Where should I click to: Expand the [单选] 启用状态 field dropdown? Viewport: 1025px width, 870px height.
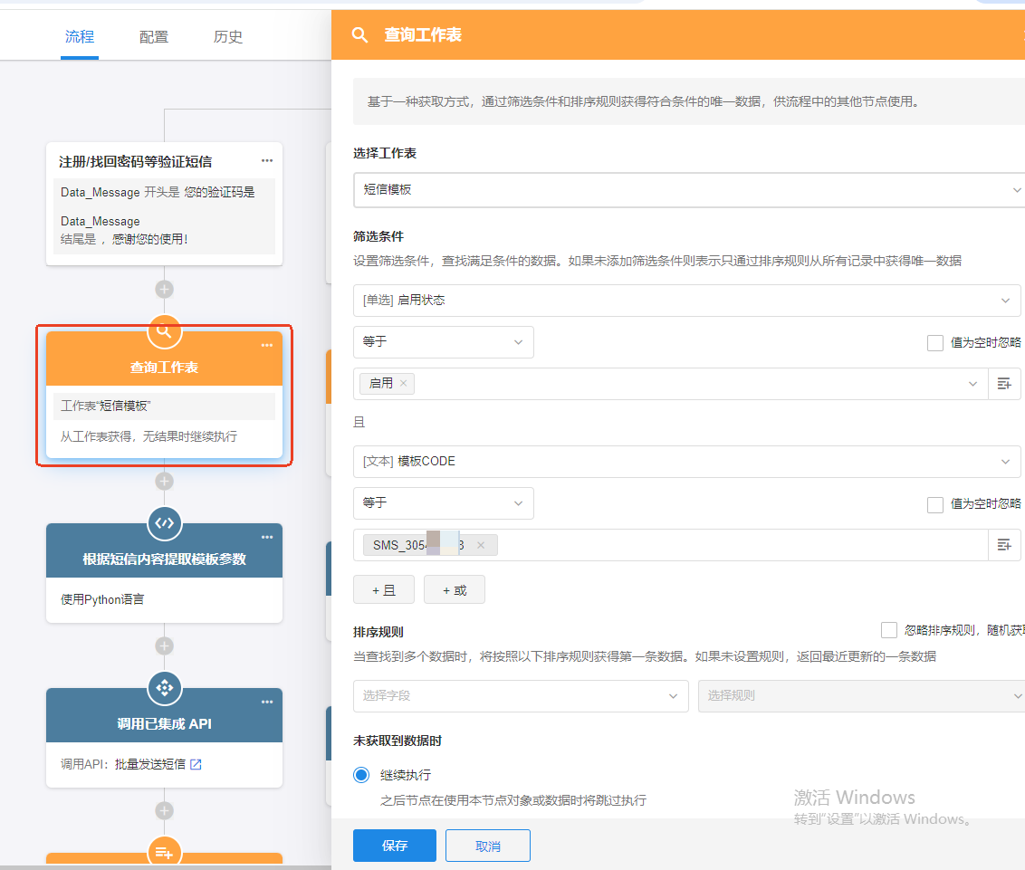coord(686,301)
